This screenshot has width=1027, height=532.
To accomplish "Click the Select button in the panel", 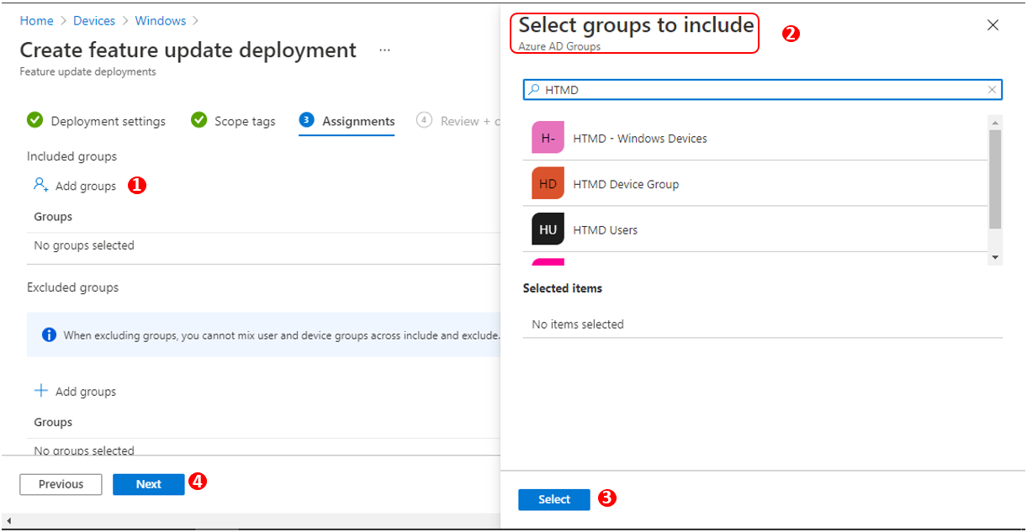I will [554, 499].
